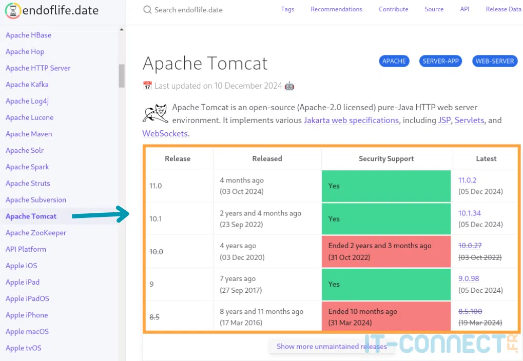This screenshot has height=361, width=523.
Task: Click the Apache Tomcat cat logo
Action: click(x=155, y=114)
